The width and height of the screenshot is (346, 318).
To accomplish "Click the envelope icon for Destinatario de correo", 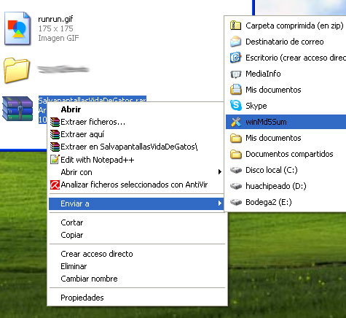I will (x=235, y=42).
